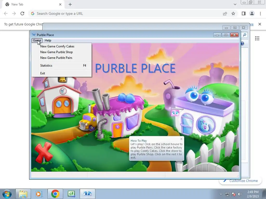This screenshot has height=199, width=266.
Task: Switch to Chrome on the taskbar
Action: (x=55, y=194)
